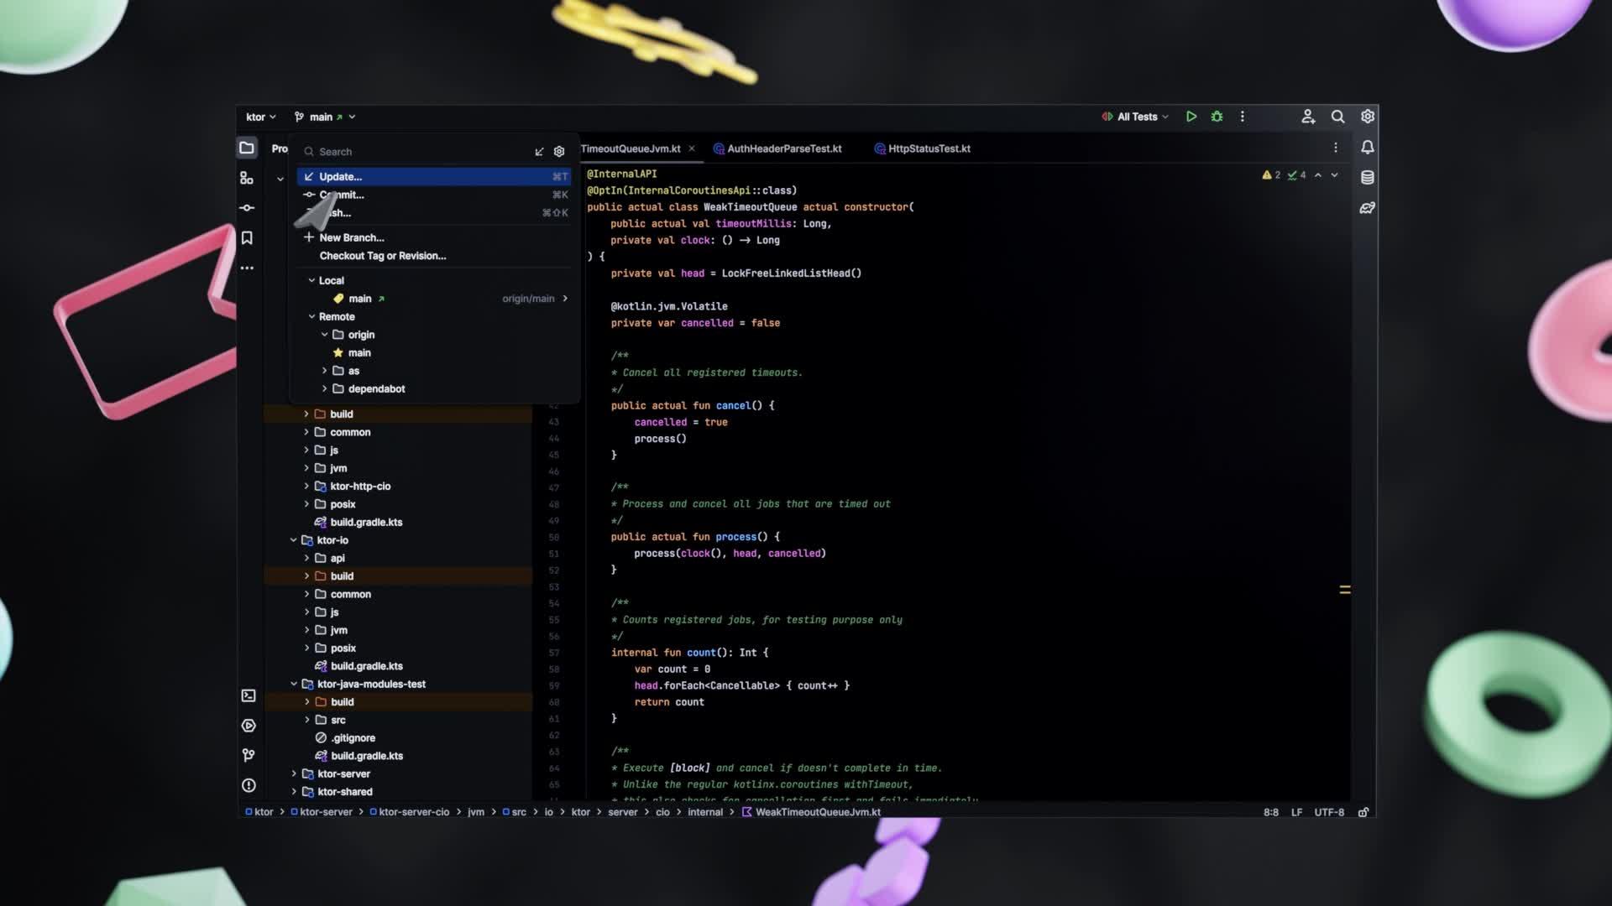
Task: Start debugging with the bug icon
Action: click(x=1217, y=117)
